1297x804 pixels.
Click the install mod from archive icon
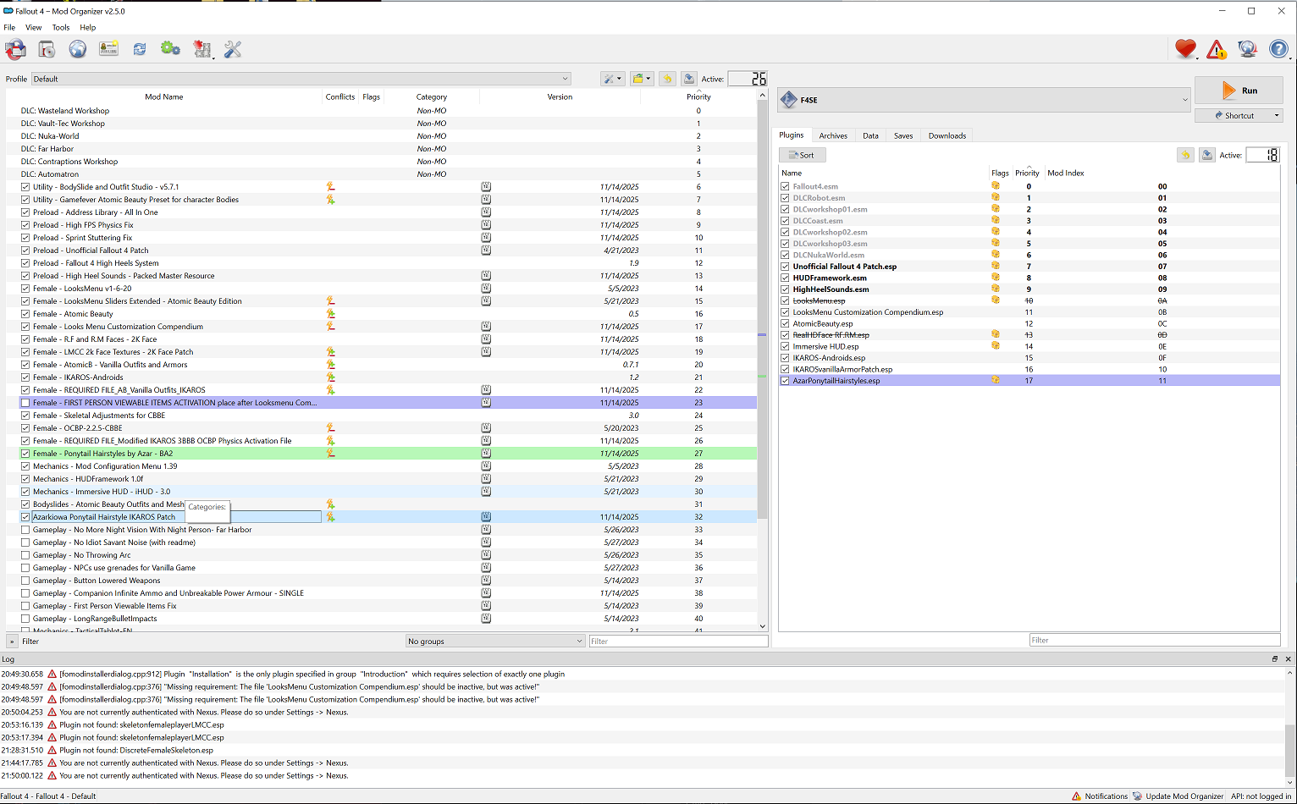[x=47, y=49]
